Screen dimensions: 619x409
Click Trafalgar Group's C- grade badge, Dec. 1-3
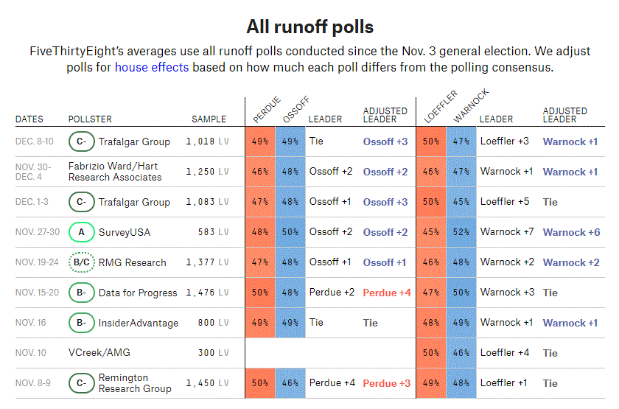tap(80, 202)
